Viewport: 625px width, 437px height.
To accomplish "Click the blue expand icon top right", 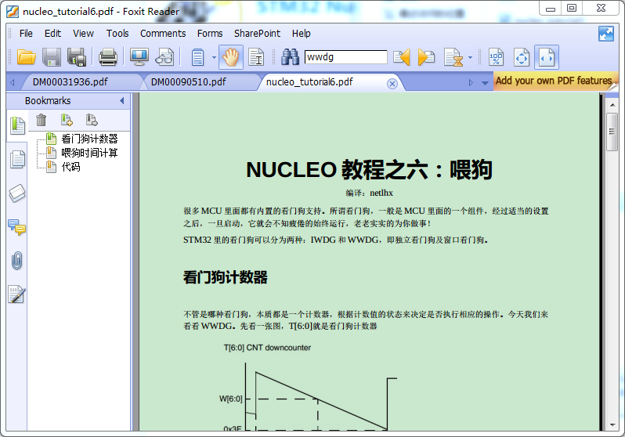I will pos(606,34).
